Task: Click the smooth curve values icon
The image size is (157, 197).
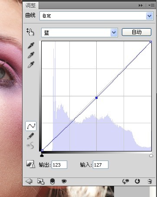Action: tap(30, 145)
